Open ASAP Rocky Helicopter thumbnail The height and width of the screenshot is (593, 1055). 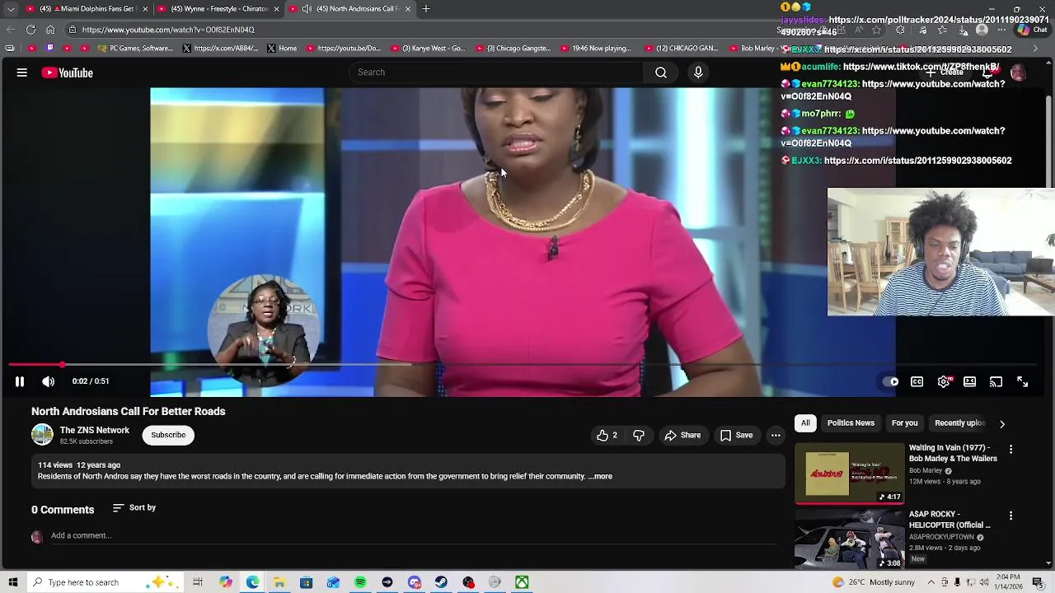click(850, 539)
